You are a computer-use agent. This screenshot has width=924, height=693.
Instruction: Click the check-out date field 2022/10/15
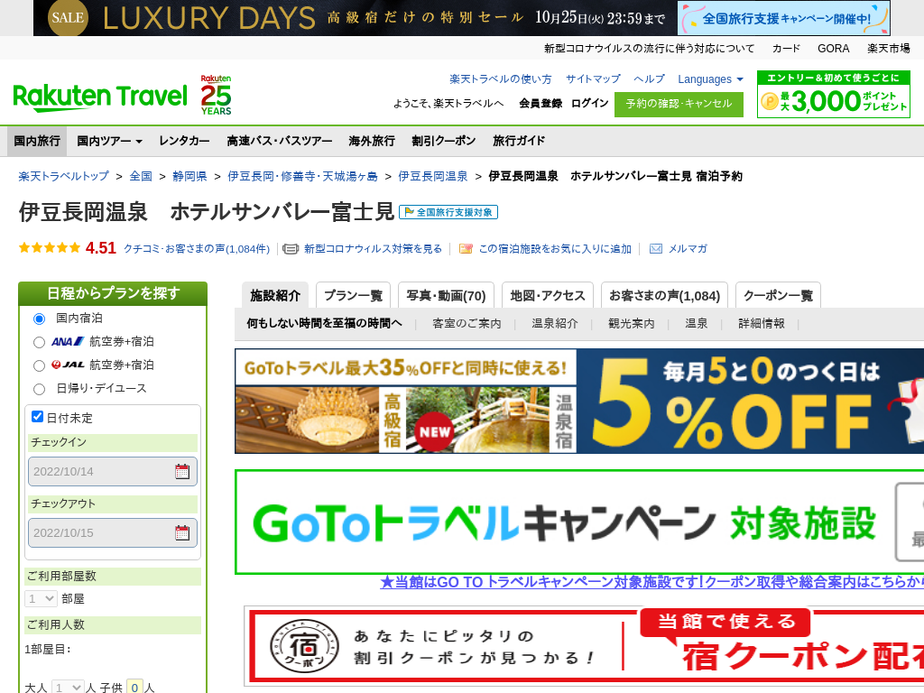[x=113, y=532]
